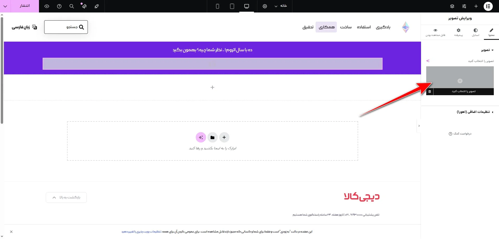Open the chevron dropdown next to انتشار

[5, 6]
